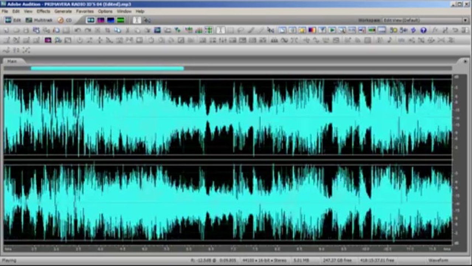Click the blue waveform icon in second row
The width and height of the screenshot is (472, 266).
click(x=156, y=30)
